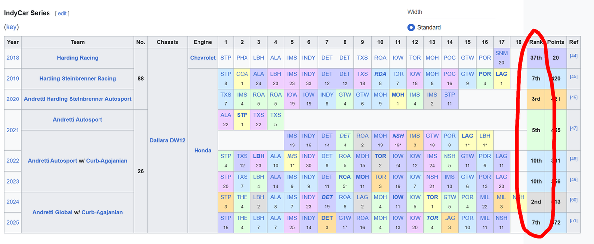
Task: Open the THE race link in 2024 row
Action: 242,197
